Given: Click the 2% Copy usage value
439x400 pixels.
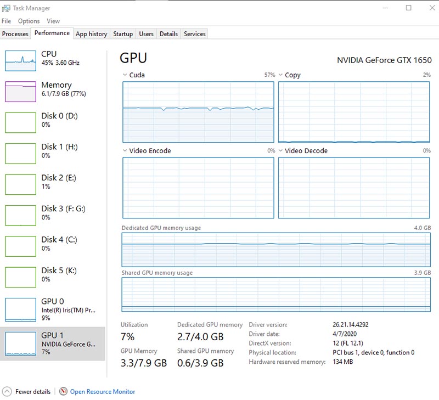Looking at the screenshot, I should (427, 75).
